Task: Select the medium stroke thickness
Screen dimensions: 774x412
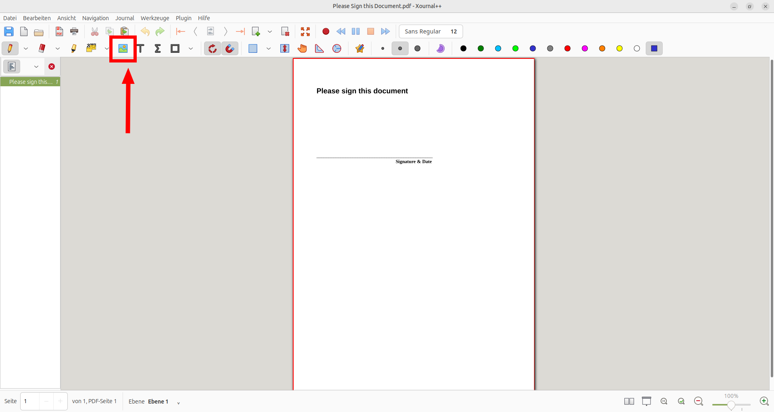Action: point(400,48)
